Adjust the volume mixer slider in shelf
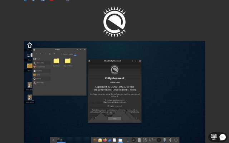This screenshot has width=229, height=143. (128, 140)
